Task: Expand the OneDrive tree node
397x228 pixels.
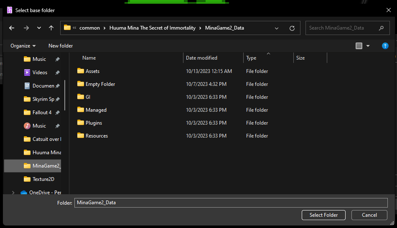Action: (13, 193)
